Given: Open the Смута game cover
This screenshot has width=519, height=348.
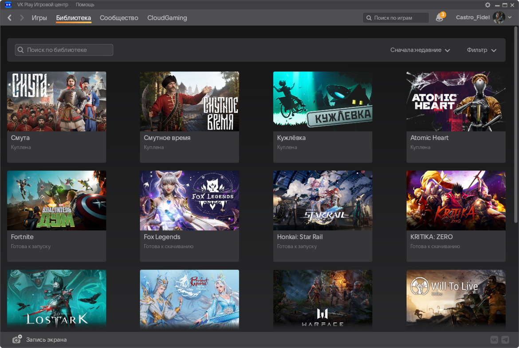Looking at the screenshot, I should tap(57, 101).
